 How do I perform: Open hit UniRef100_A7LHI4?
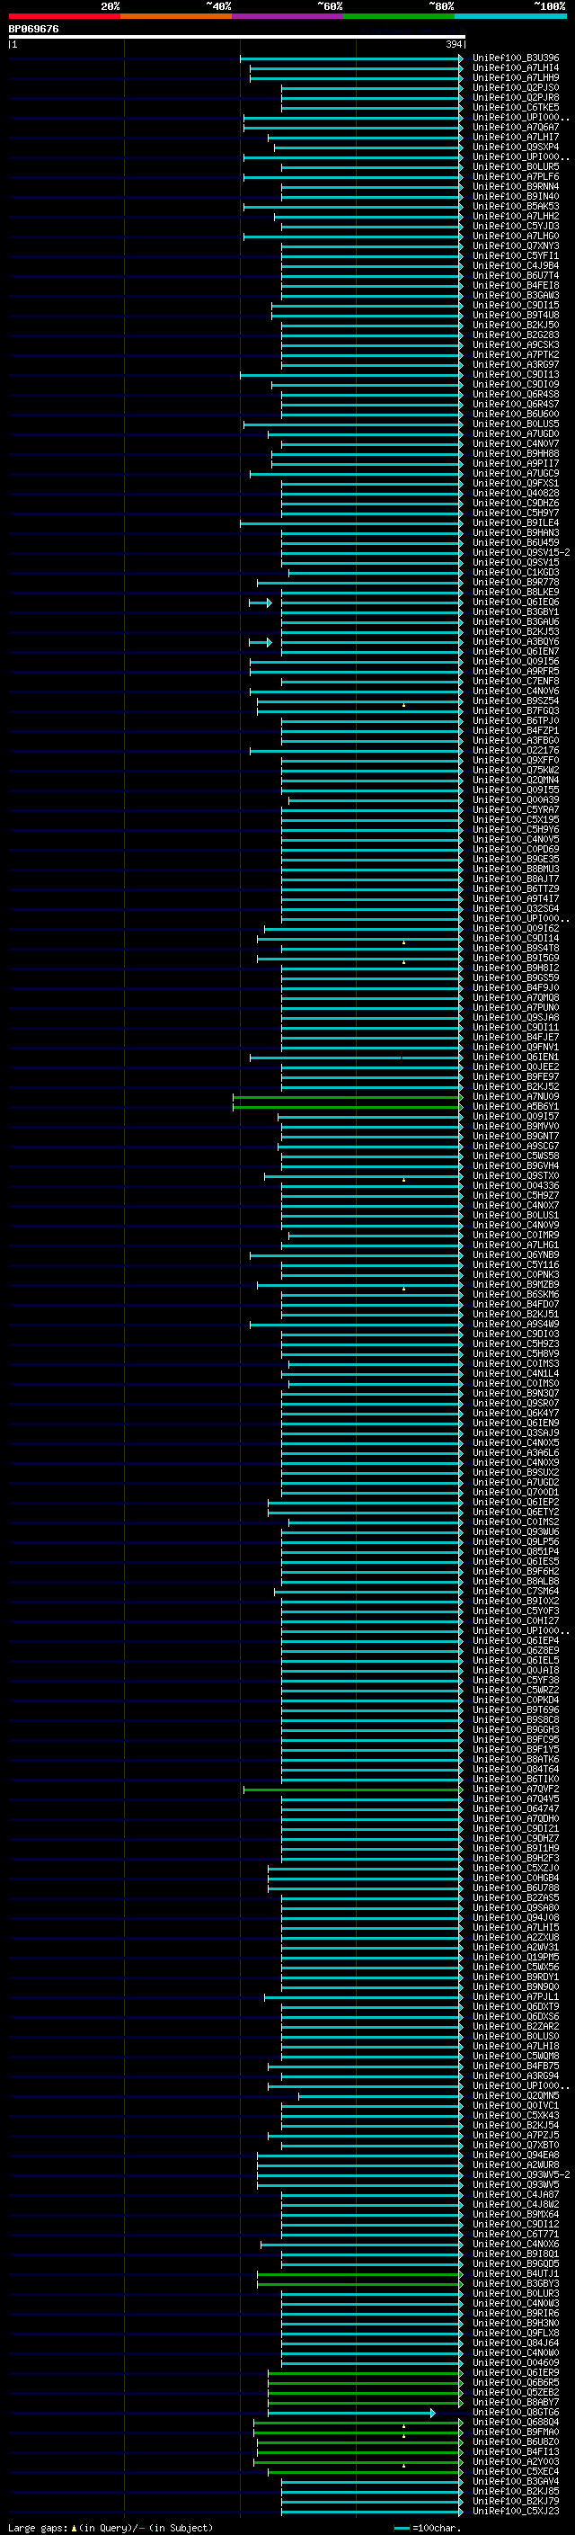click(515, 68)
